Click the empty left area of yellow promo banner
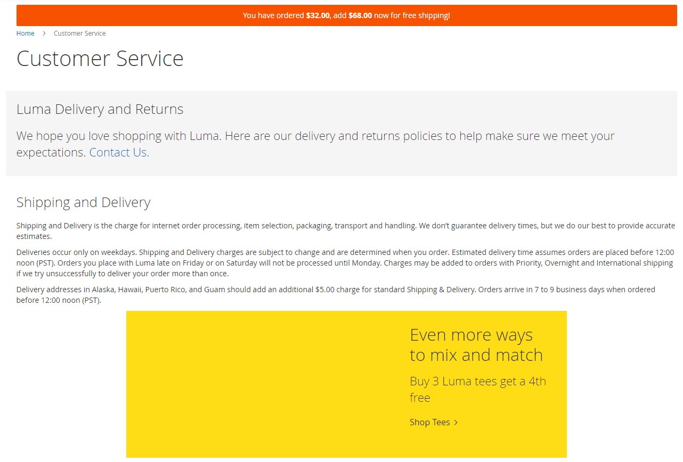This screenshot has width=683, height=462. tap(256, 383)
